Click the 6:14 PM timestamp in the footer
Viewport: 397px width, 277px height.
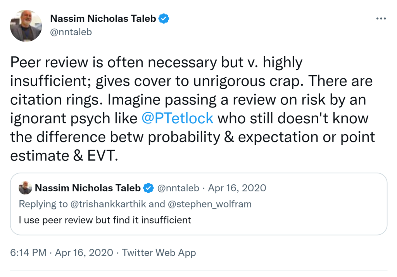tap(29, 253)
